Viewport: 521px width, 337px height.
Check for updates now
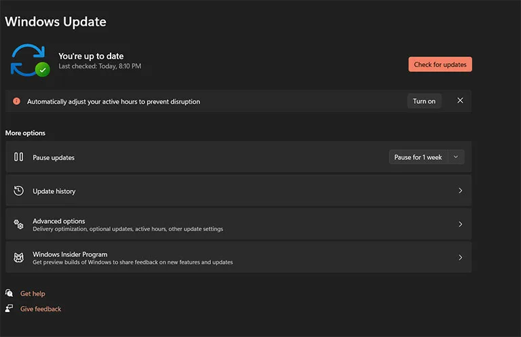tap(440, 64)
